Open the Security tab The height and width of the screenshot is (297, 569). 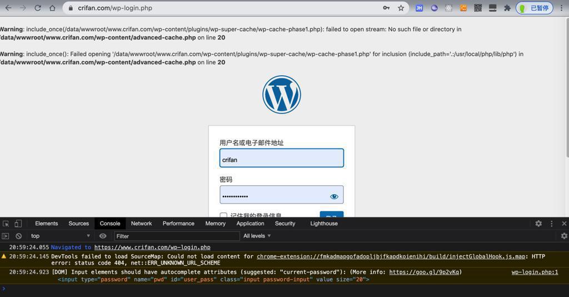tap(285, 223)
